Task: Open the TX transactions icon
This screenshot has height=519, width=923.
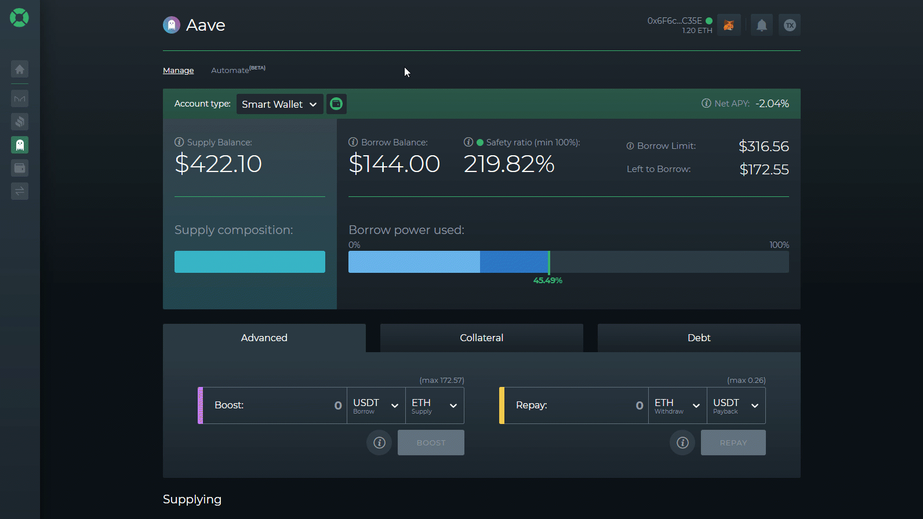Action: point(790,25)
